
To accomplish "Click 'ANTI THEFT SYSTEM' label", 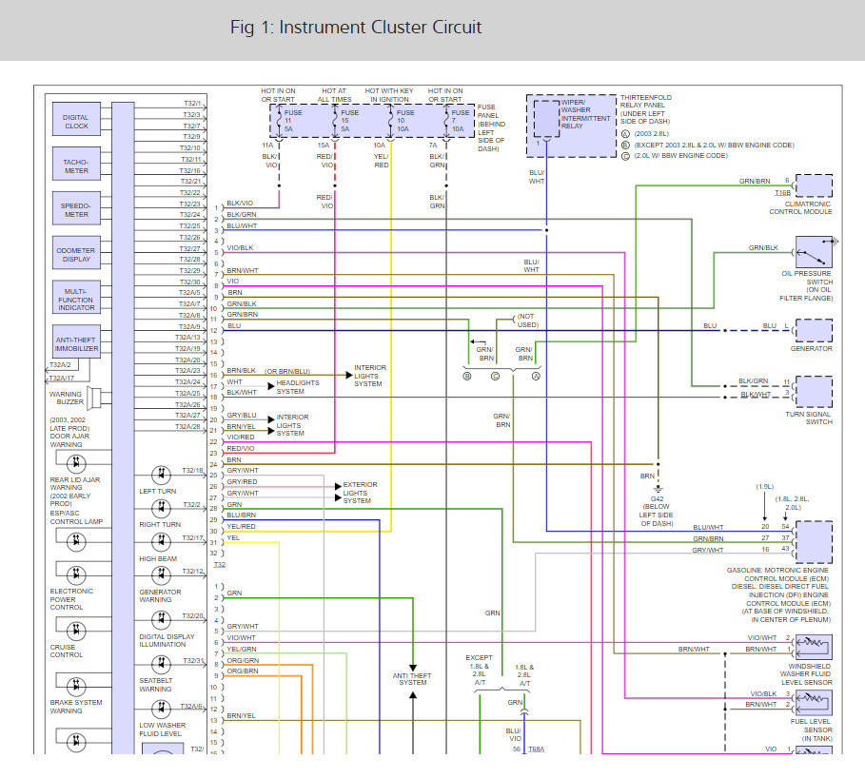I will tap(412, 679).
